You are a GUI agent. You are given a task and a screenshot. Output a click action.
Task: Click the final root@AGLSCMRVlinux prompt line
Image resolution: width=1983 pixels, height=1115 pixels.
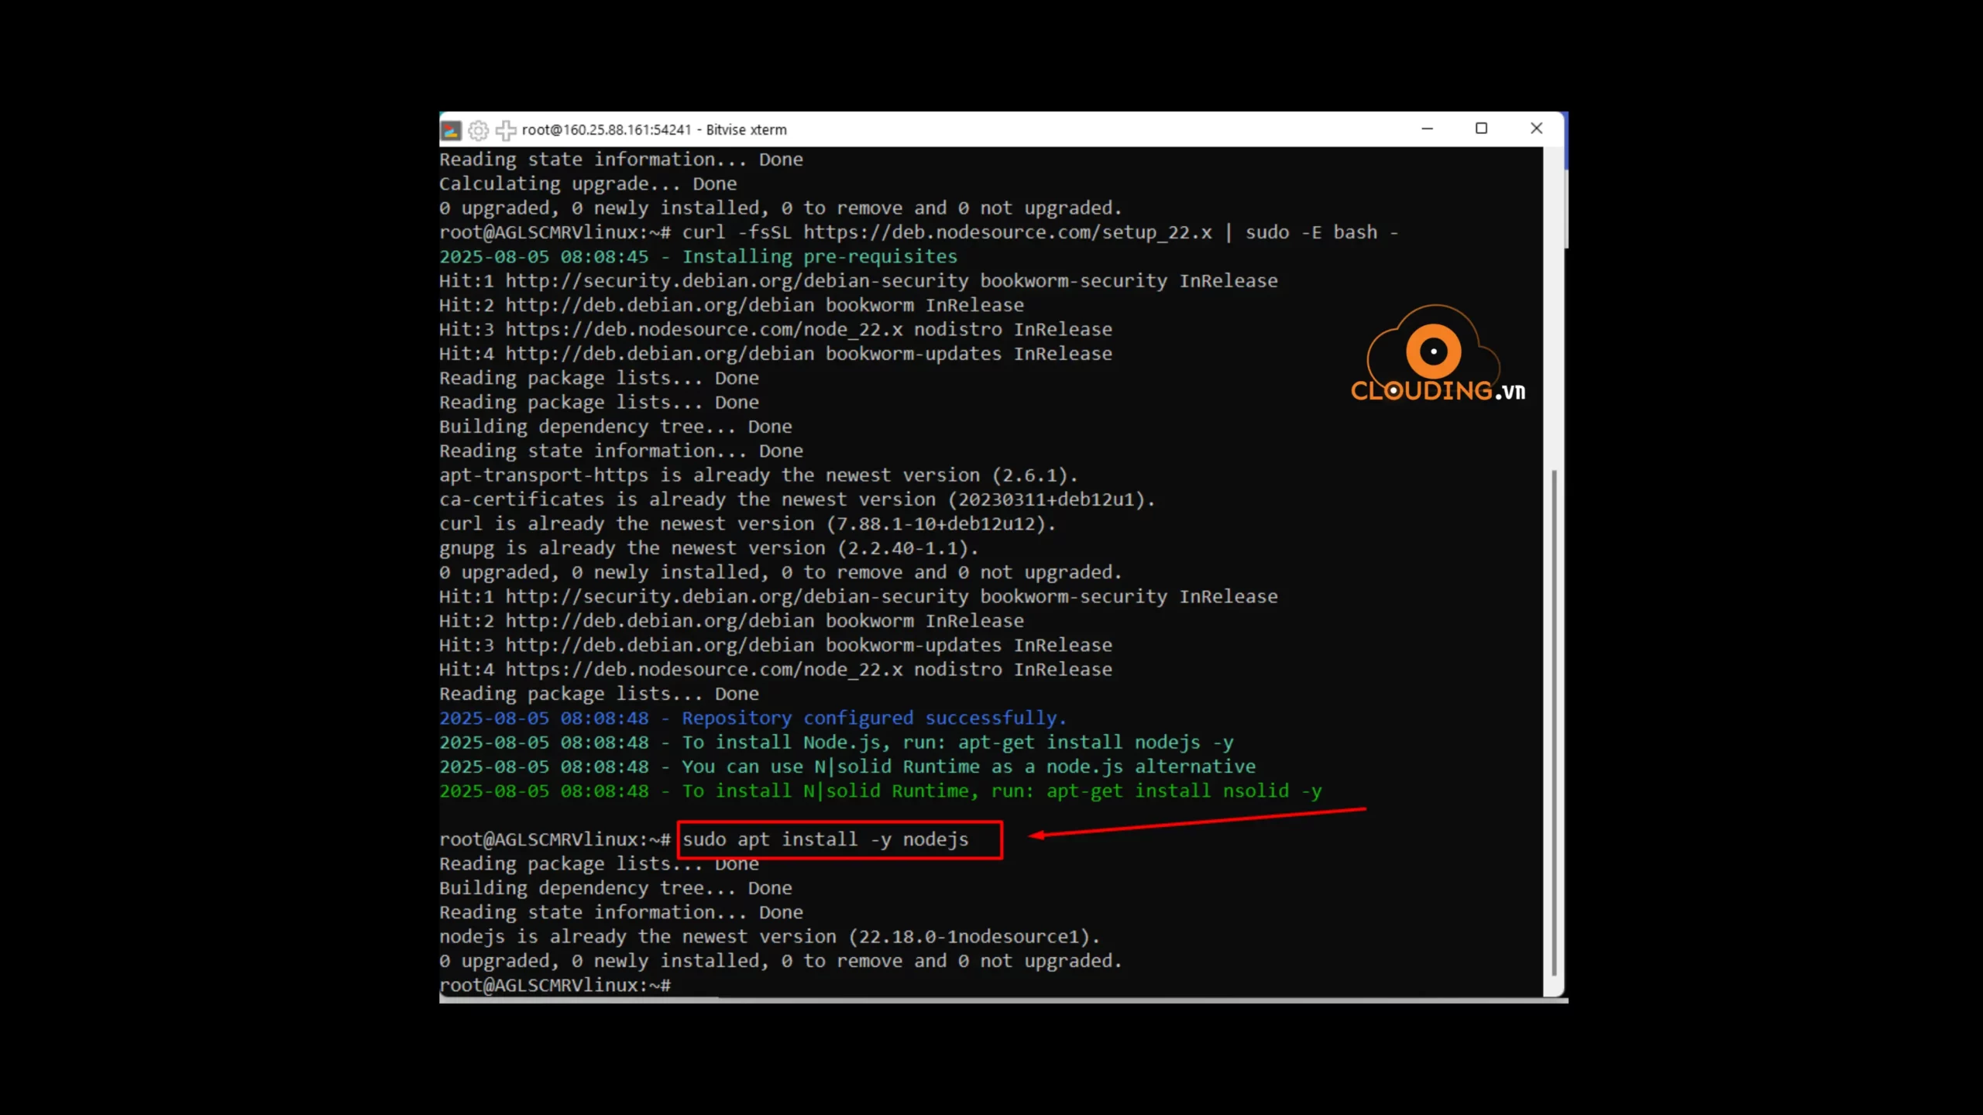click(x=555, y=985)
